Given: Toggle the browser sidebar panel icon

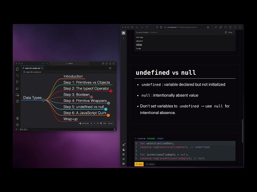Looking at the screenshot, I should point(132,27).
